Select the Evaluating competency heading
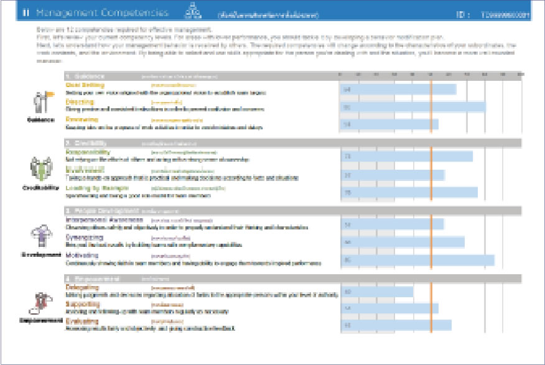Screen dimensions: 545x365 [x=82, y=321]
